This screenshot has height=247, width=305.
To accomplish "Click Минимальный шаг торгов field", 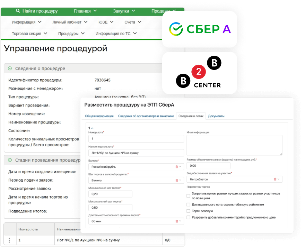I will click(x=110, y=194).
